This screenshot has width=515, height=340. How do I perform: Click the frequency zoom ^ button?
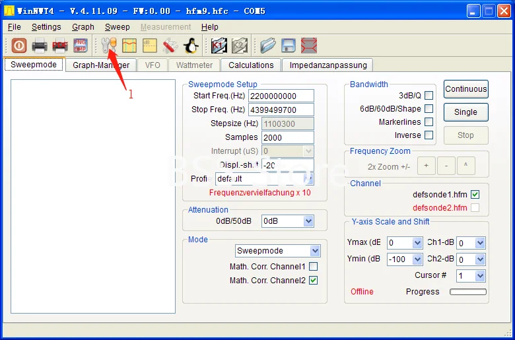point(465,166)
